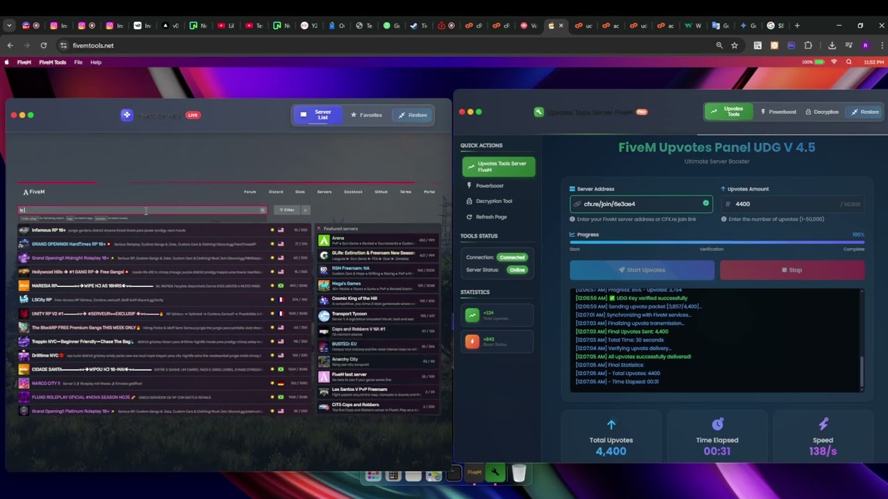888x499 pixels.
Task: Click the Time Elapsed clock icon
Action: 717,423
